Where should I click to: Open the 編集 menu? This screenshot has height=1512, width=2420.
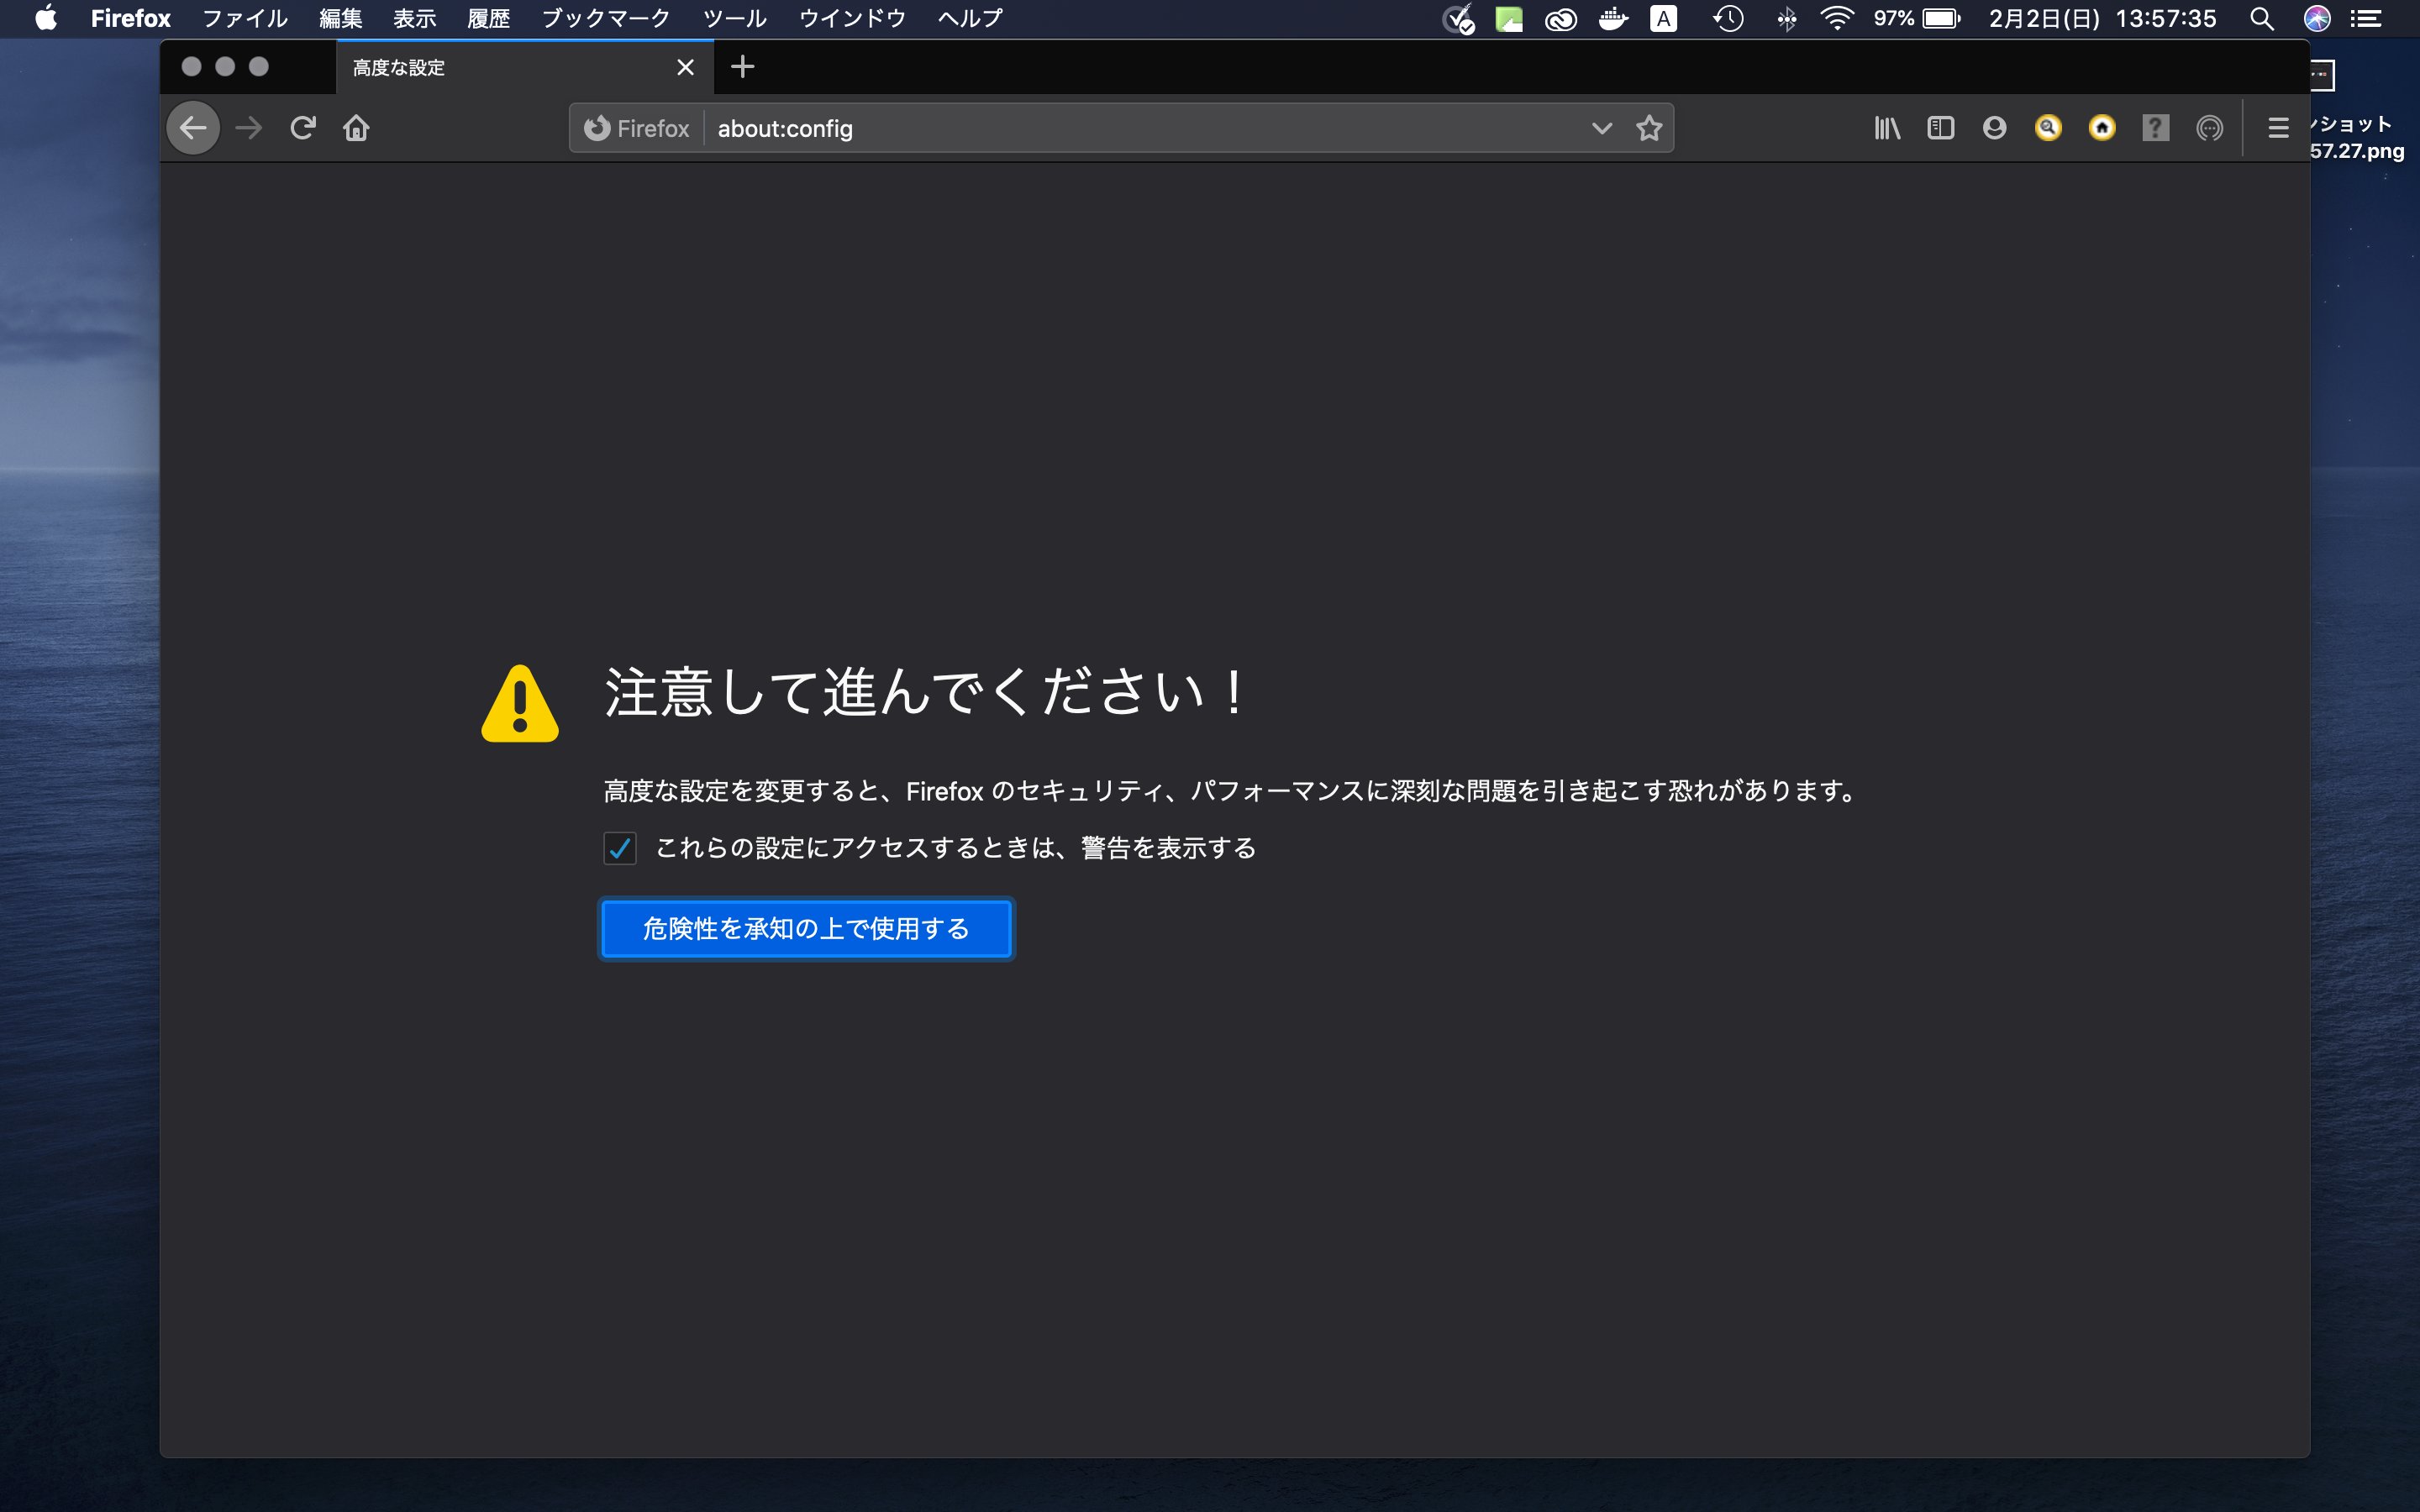tap(340, 18)
